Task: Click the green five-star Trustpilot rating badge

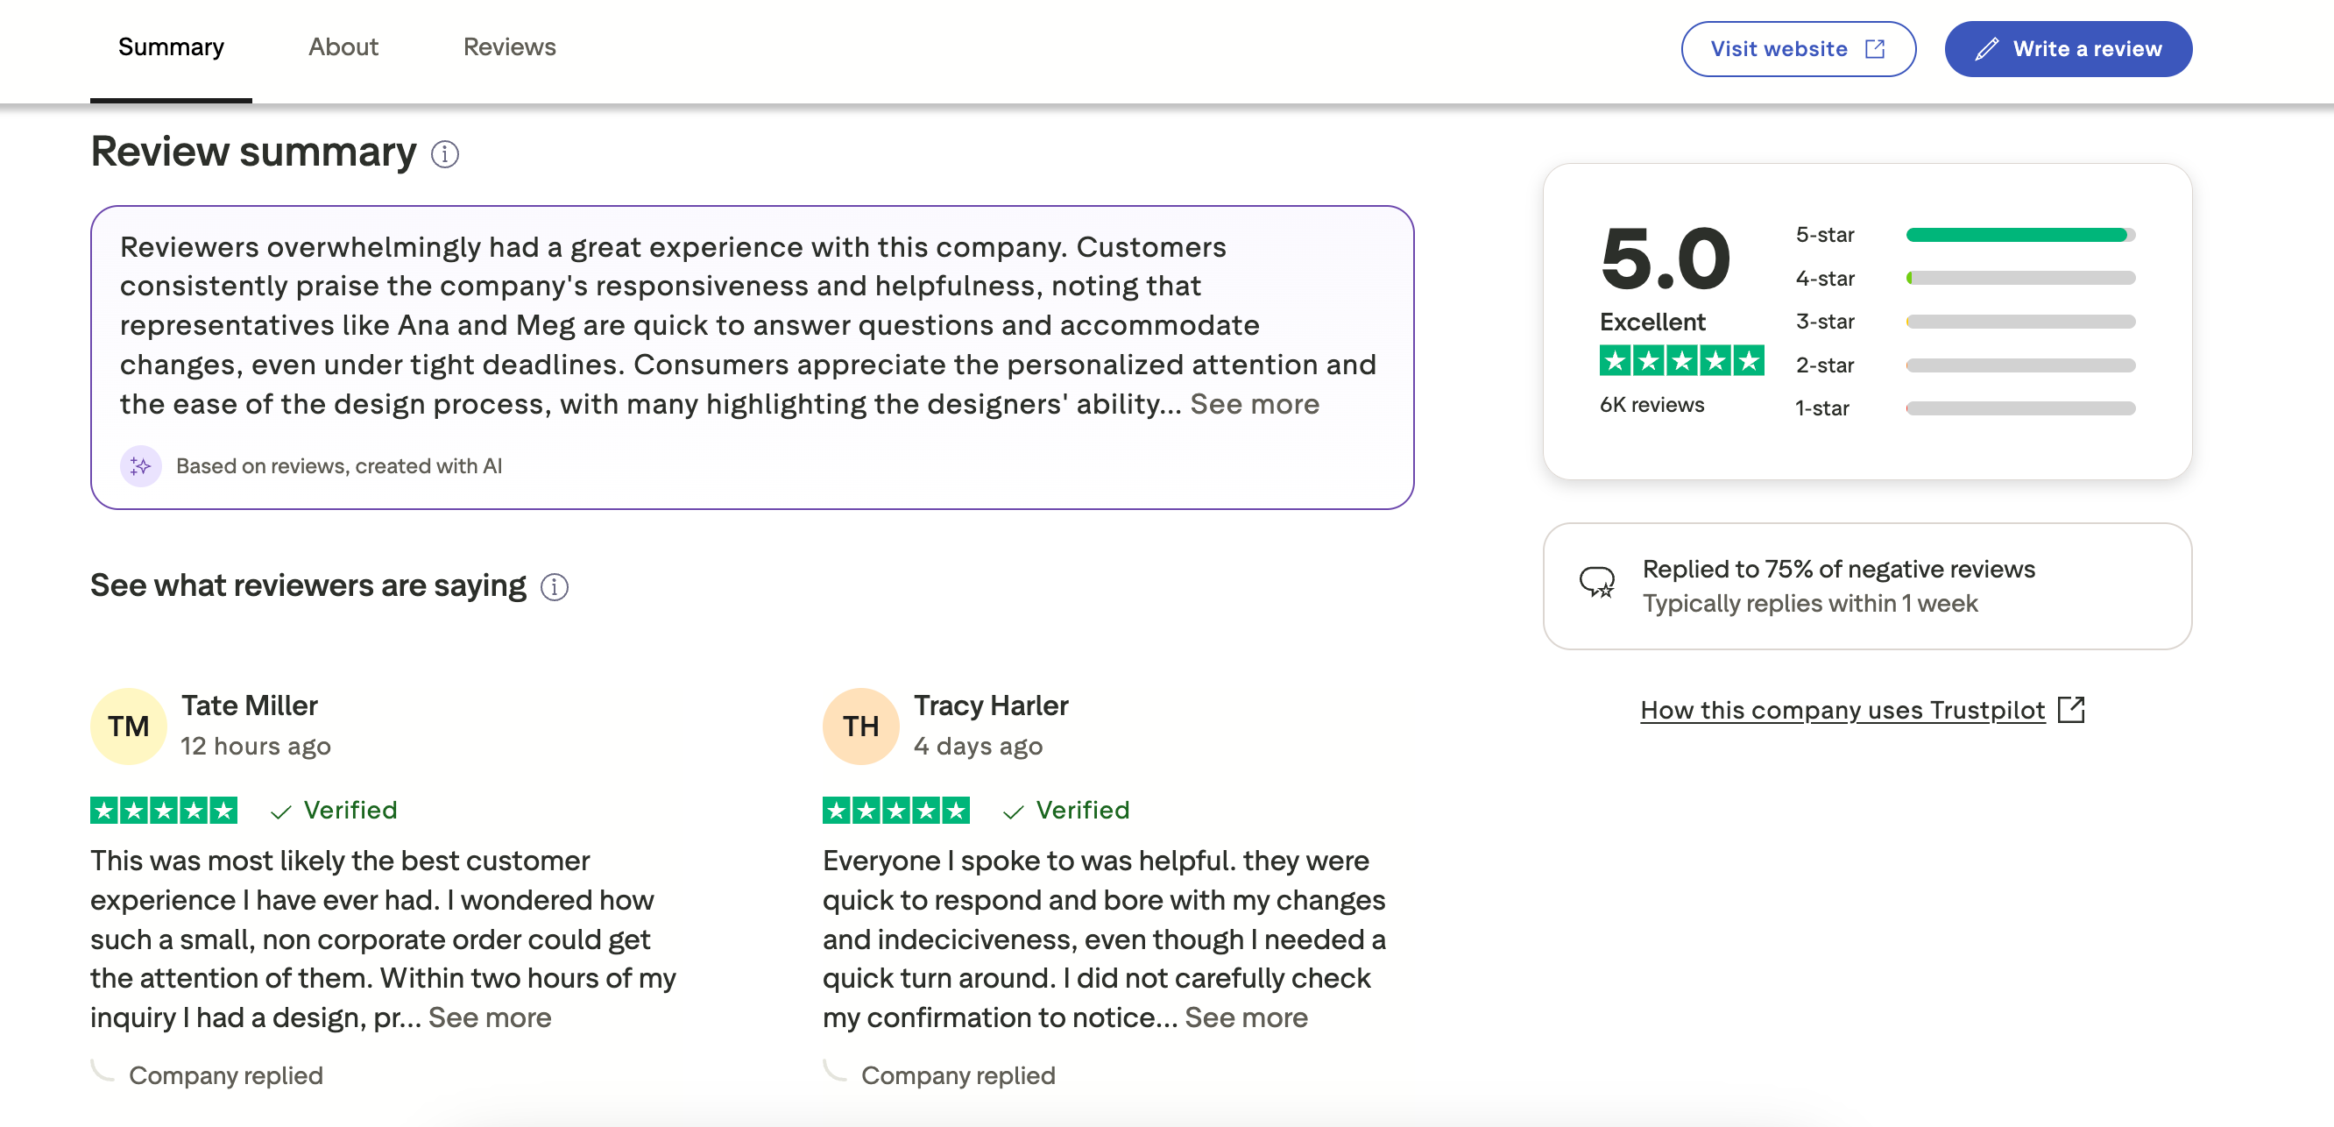Action: (1682, 361)
